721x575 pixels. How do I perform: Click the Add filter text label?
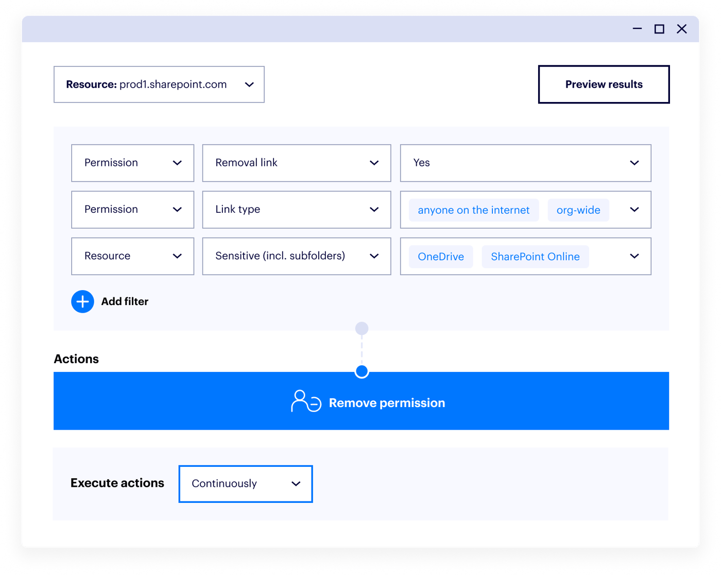(x=125, y=302)
